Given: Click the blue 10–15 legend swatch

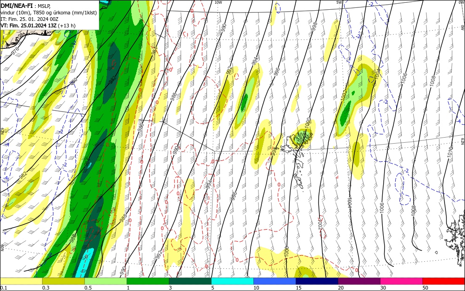Looking at the screenshot, I should (275, 281).
